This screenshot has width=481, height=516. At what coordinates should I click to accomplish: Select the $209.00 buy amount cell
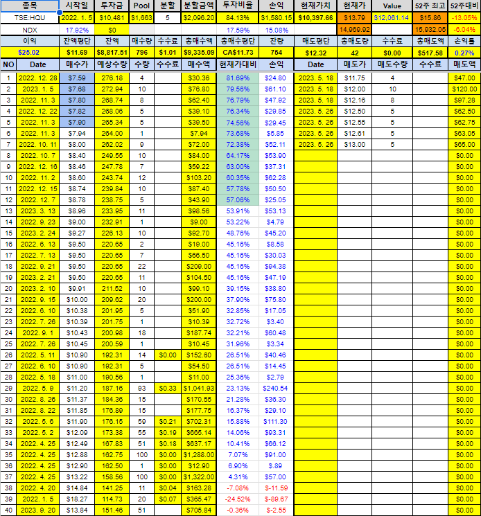(198, 267)
